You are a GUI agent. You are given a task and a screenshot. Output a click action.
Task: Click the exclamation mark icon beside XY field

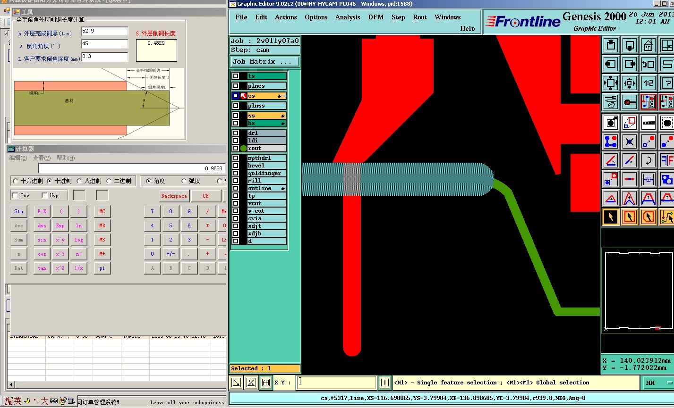pos(385,383)
